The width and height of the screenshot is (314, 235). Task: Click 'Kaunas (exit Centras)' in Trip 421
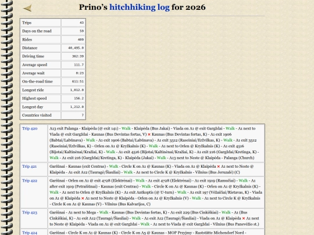point(87,167)
